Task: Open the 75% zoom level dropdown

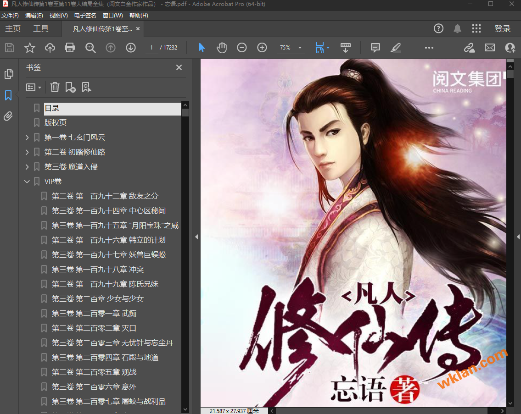Action: pyautogui.click(x=301, y=47)
